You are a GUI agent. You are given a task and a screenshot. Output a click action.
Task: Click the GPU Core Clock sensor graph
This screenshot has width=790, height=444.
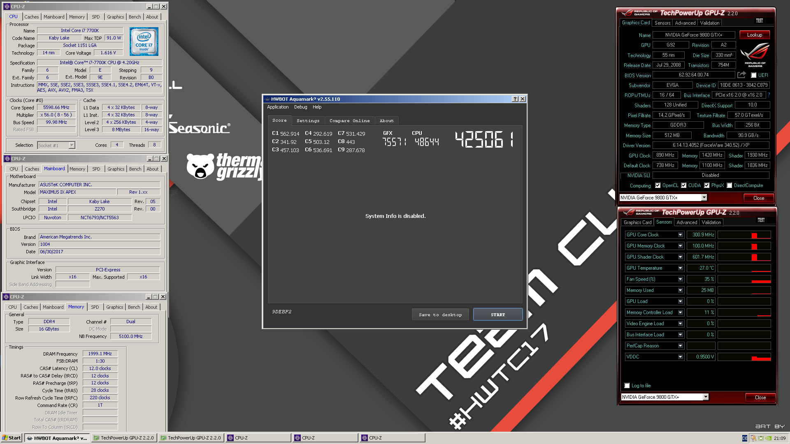744,235
